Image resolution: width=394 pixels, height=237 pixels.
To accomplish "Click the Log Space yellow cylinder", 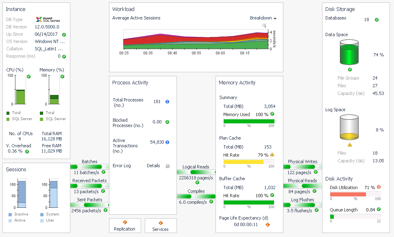I will click(350, 128).
